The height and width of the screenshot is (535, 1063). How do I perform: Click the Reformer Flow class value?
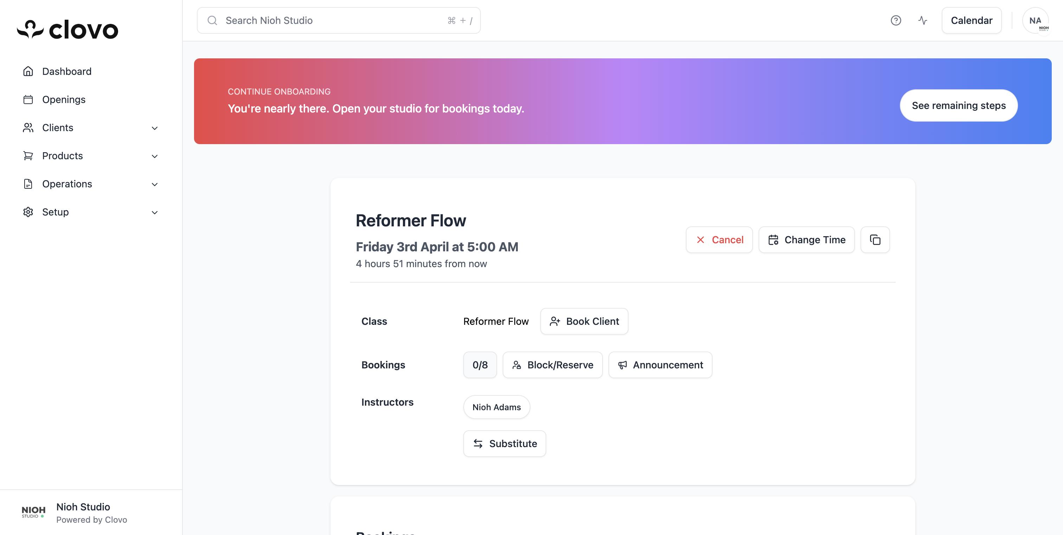tap(496, 321)
